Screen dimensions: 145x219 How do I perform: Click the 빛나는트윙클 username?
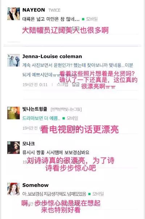click(x=35, y=109)
